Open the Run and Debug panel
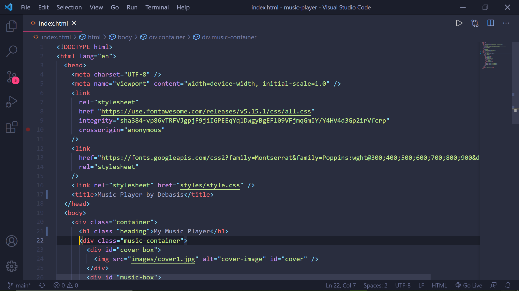This screenshot has height=291, width=519. [x=11, y=102]
